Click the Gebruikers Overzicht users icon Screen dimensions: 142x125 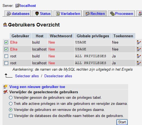point(5,25)
